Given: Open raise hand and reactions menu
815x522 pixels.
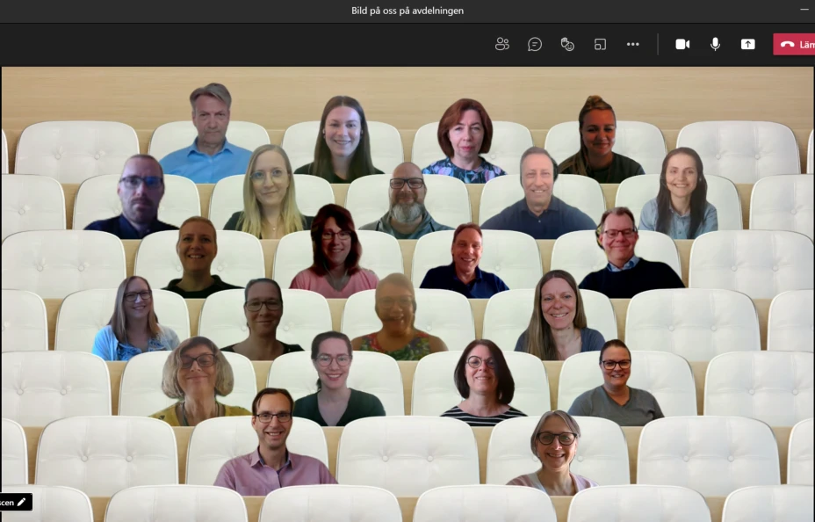Looking at the screenshot, I should (567, 44).
